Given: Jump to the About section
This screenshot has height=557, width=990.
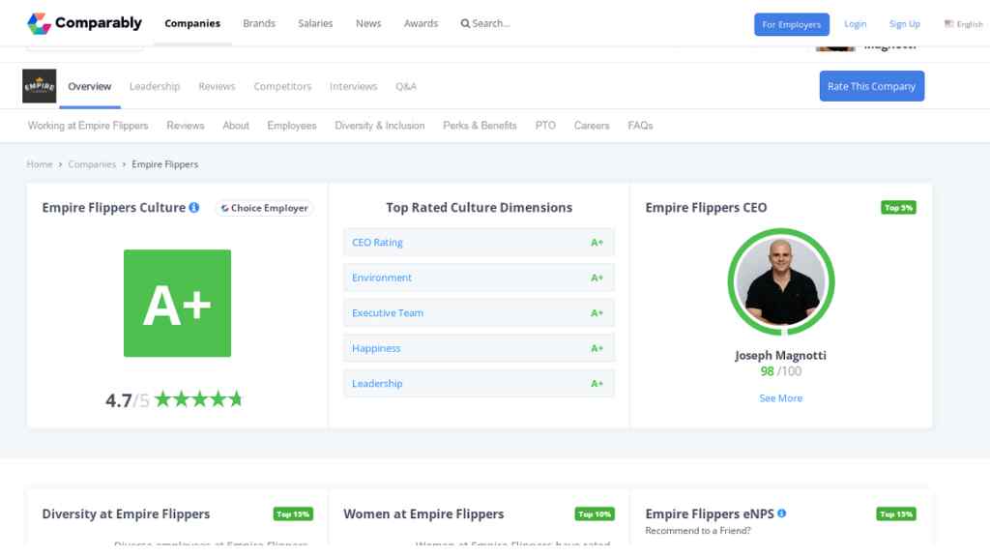Looking at the screenshot, I should [x=236, y=126].
